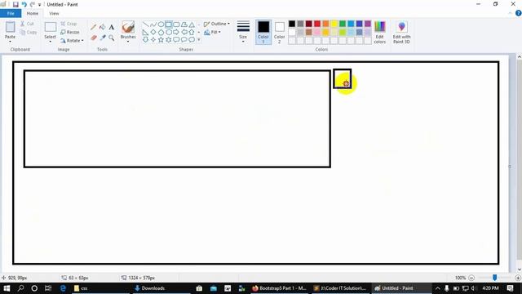Select the Magnifier tool

112,38
